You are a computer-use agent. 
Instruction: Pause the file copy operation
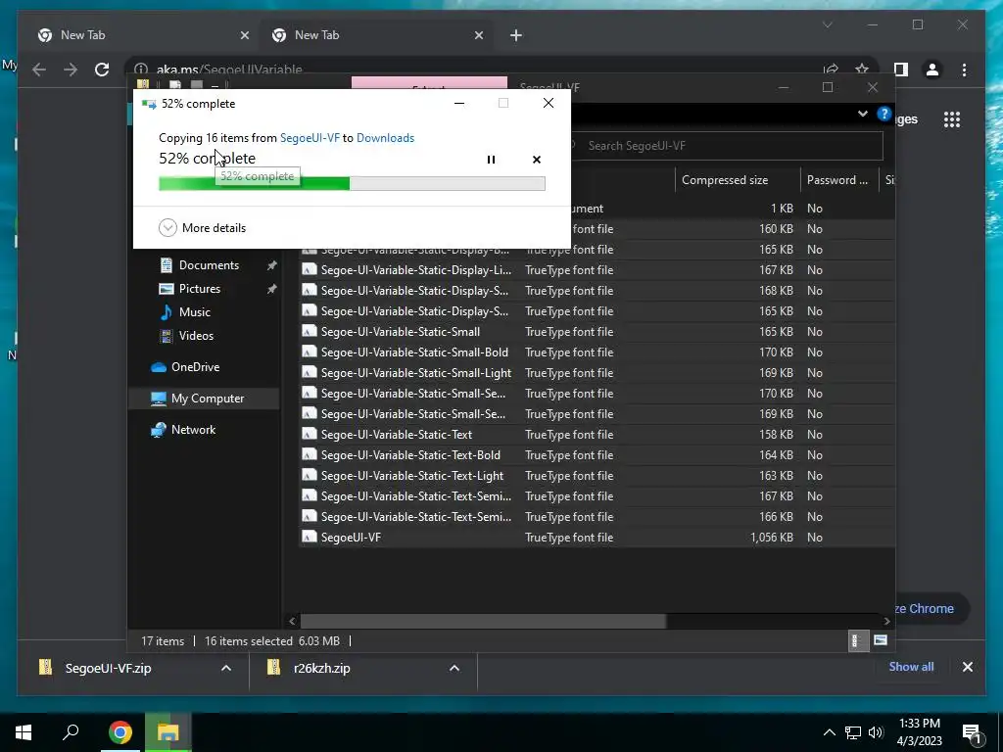point(491,160)
